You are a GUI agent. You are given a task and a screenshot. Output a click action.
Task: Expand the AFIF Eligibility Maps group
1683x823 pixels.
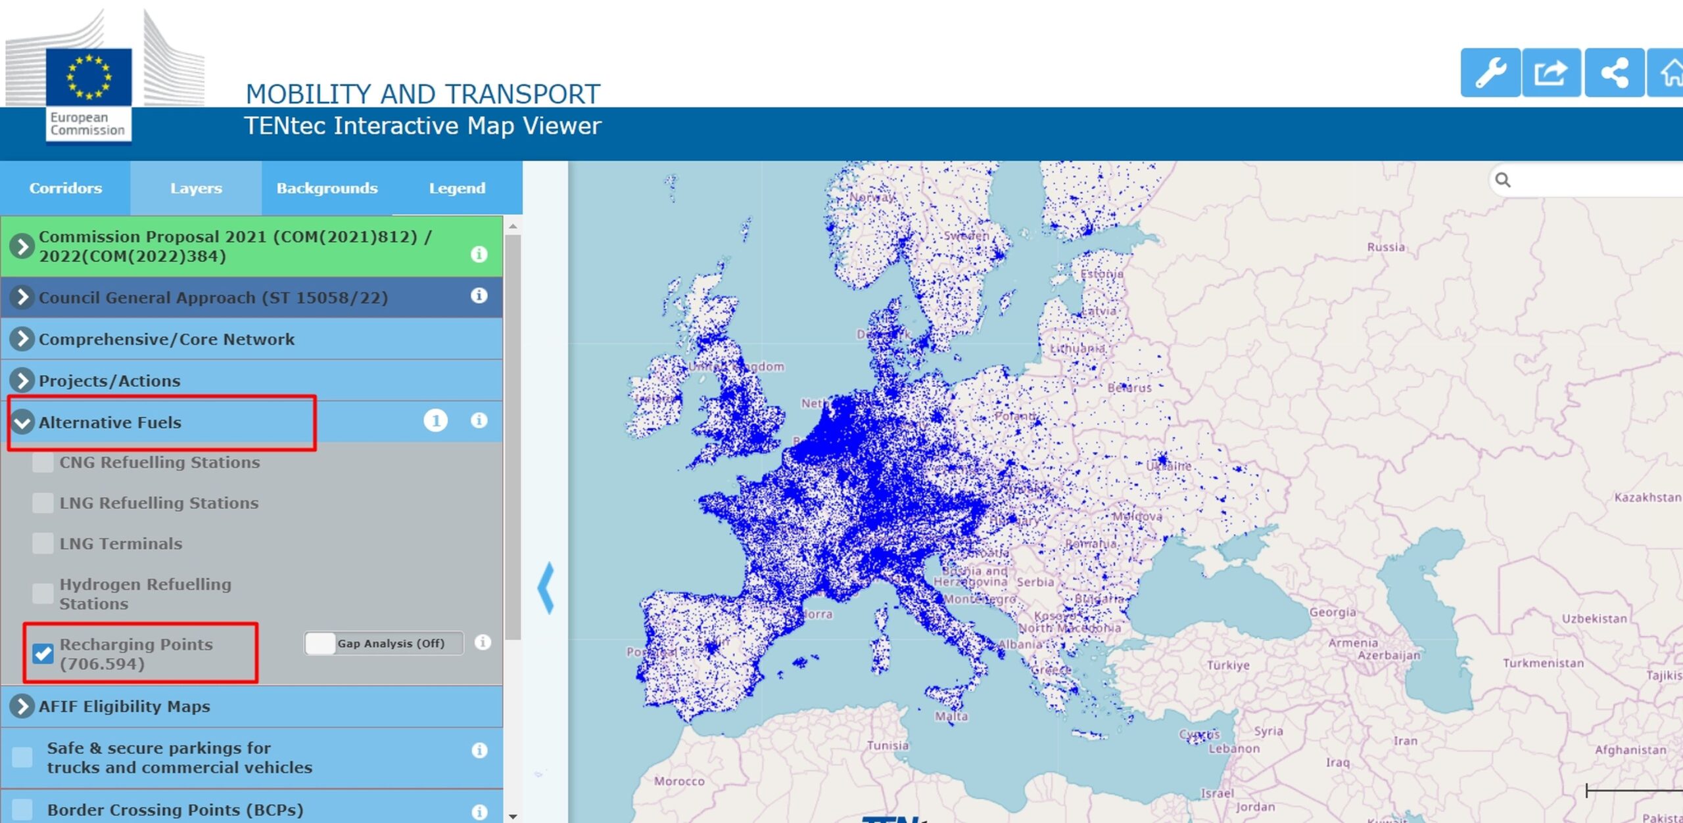pos(22,706)
